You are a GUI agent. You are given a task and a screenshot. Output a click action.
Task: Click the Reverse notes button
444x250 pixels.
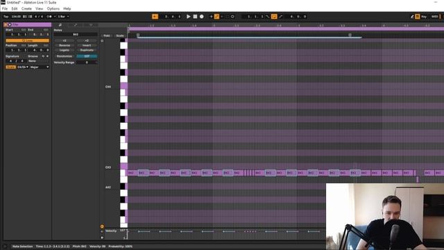tap(65, 45)
